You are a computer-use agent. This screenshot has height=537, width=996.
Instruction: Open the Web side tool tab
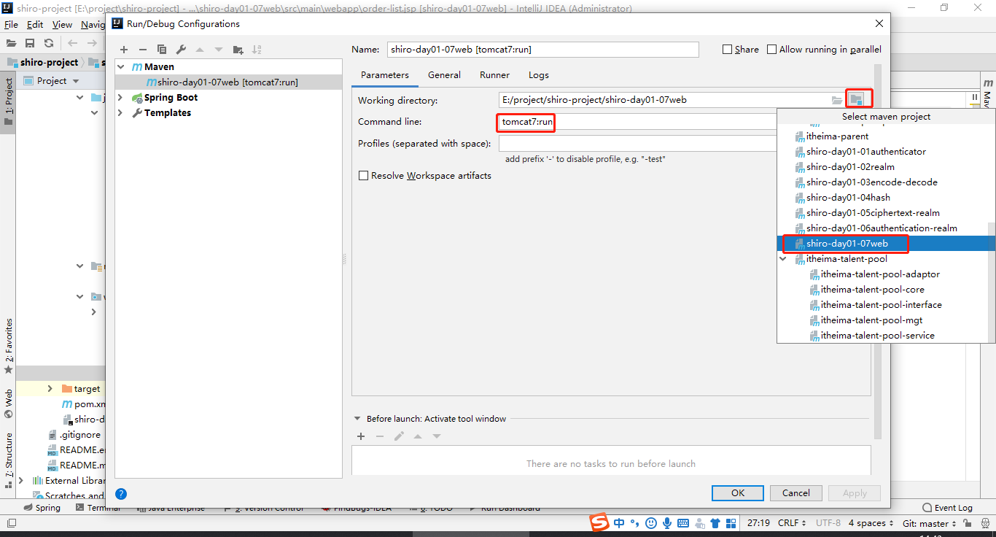9,403
